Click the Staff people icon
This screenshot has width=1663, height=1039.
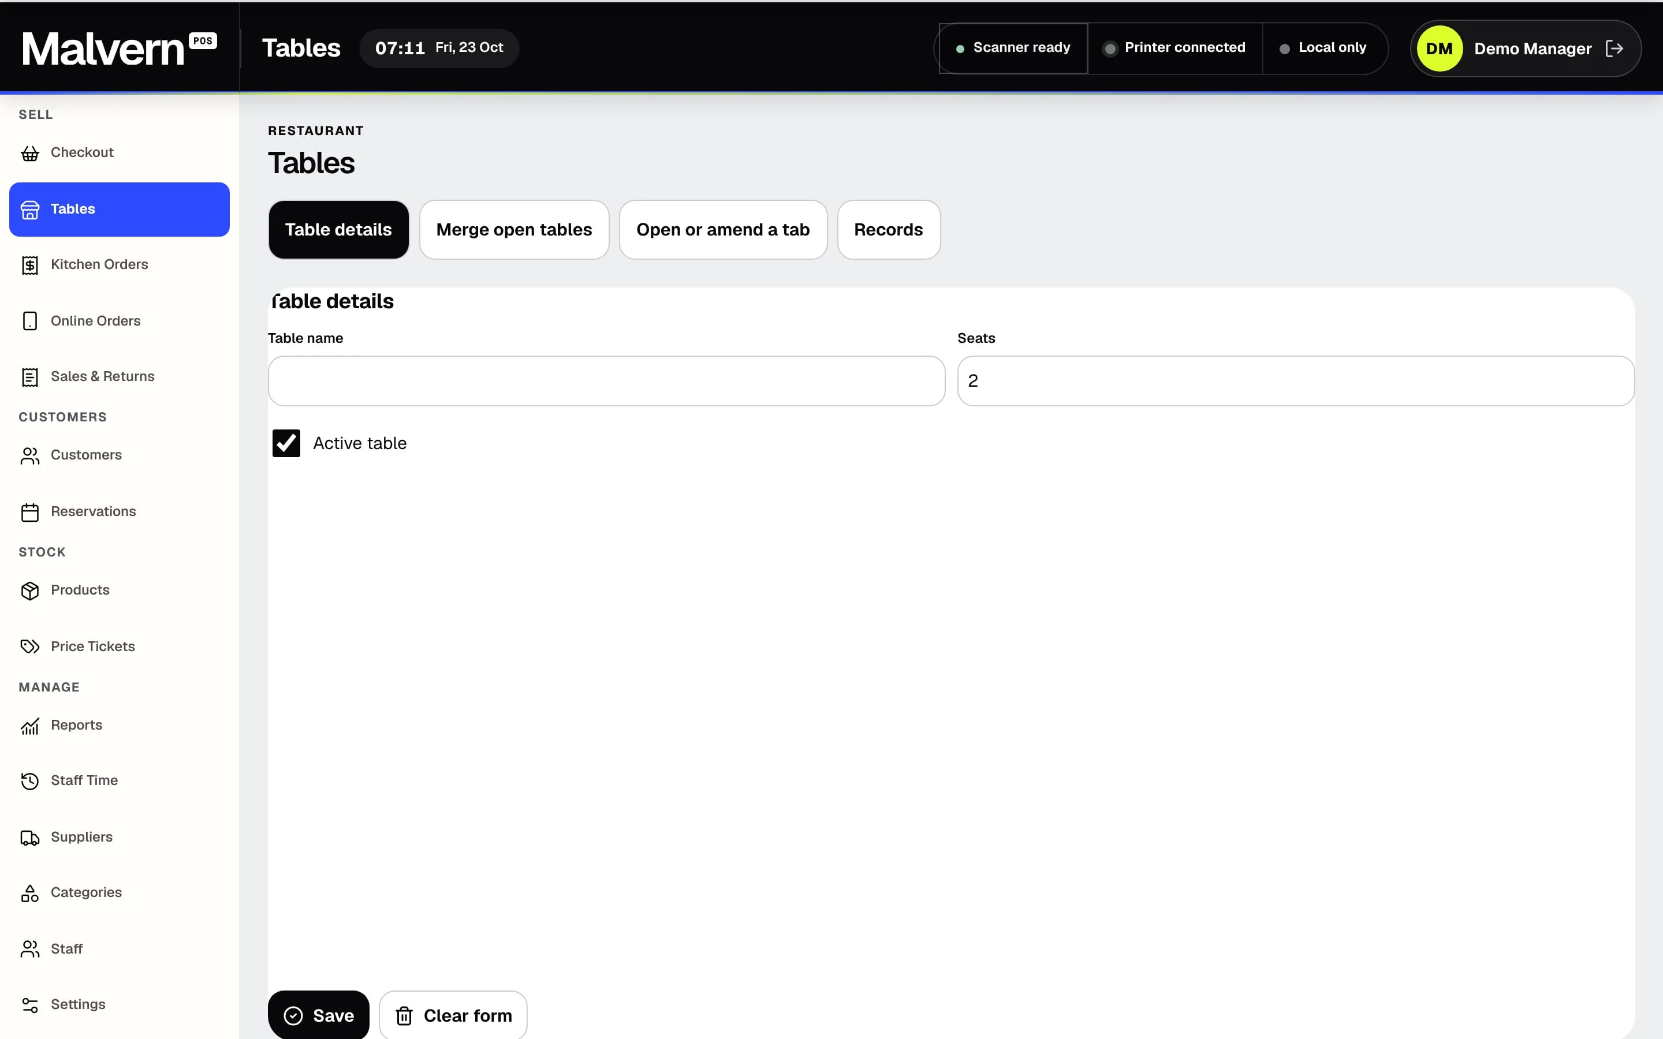click(x=29, y=949)
